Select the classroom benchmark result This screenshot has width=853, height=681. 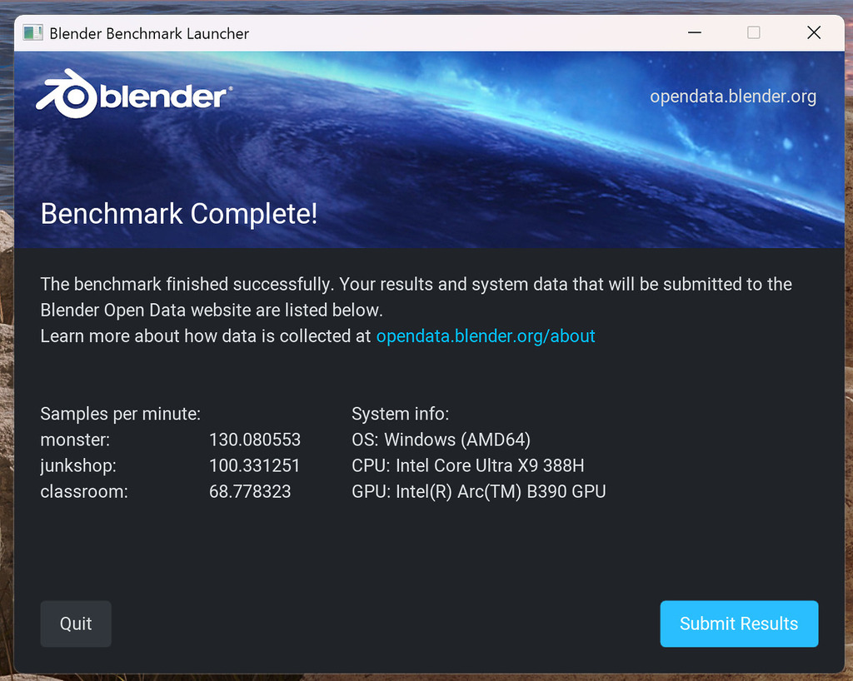tap(250, 491)
